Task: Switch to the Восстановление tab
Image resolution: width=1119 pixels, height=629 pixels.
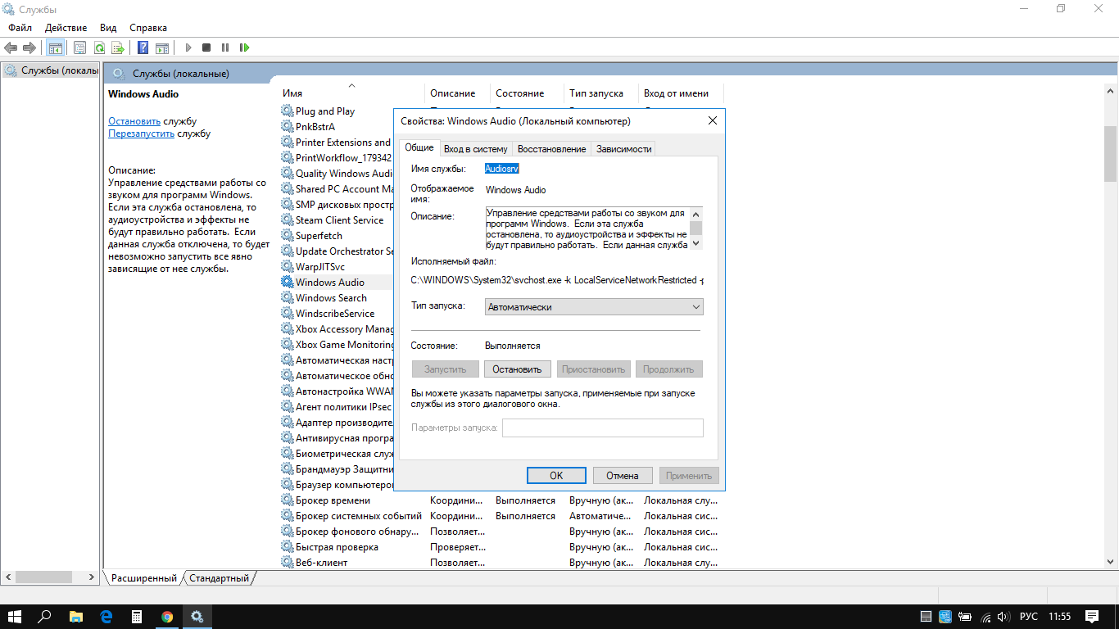Action: (x=551, y=149)
